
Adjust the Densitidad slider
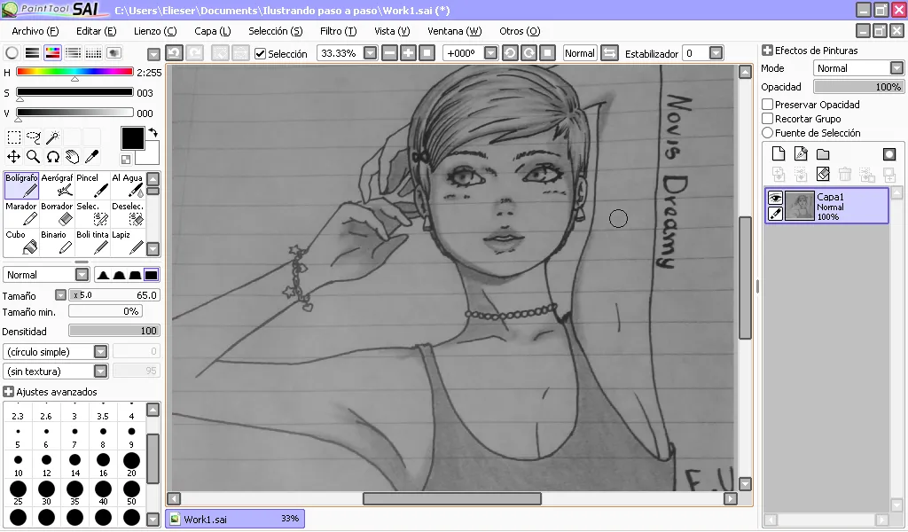click(x=114, y=331)
